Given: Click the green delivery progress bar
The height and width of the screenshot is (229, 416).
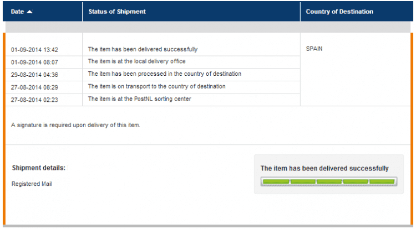Looking at the screenshot, I should [x=329, y=181].
